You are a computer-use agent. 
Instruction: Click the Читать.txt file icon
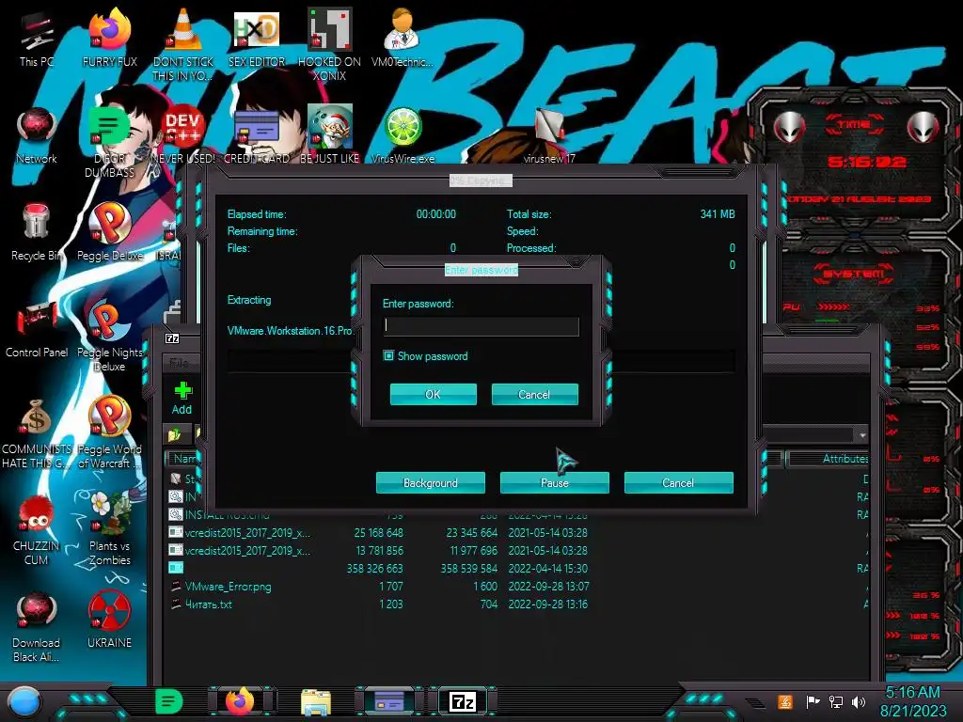point(176,604)
